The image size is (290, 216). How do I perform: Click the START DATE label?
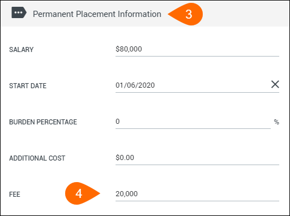[x=28, y=86]
